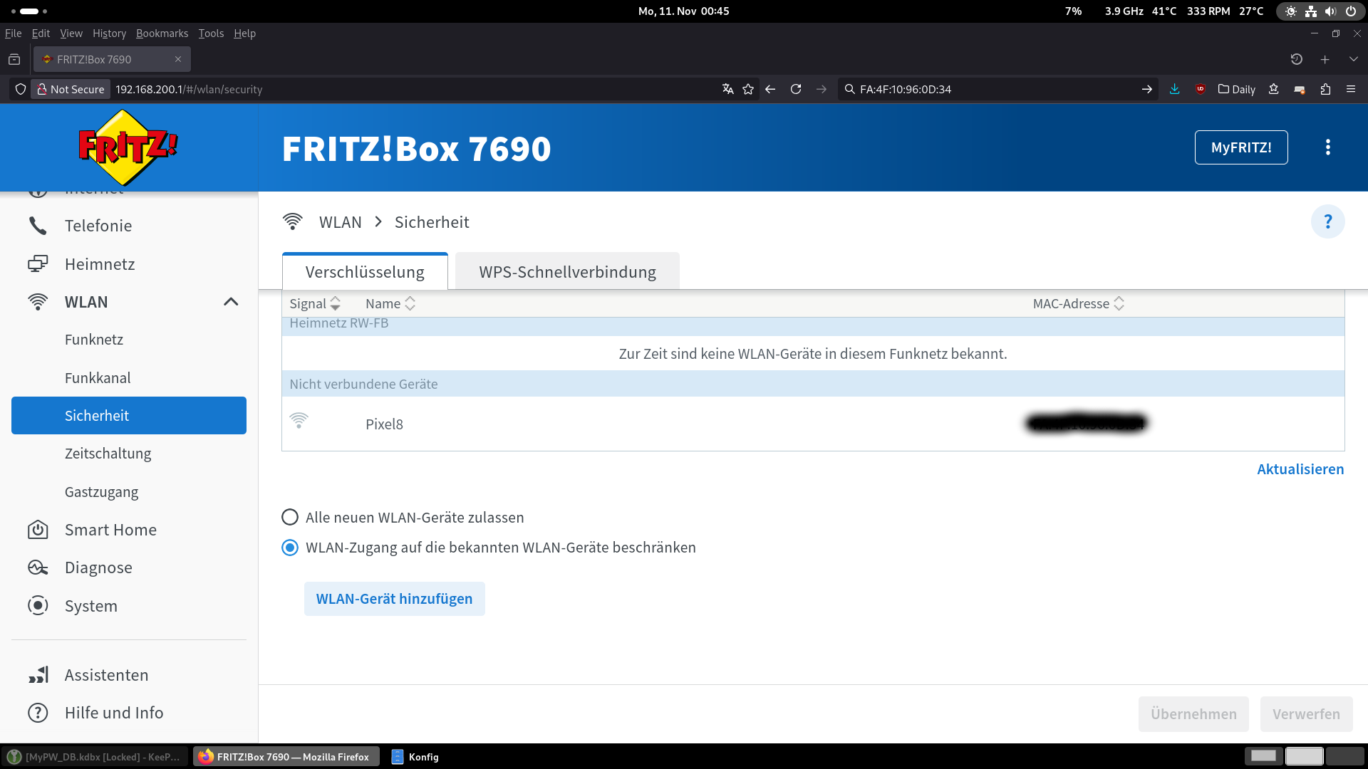Open a new tab with plus icon
Viewport: 1368px width, 769px height.
(x=1325, y=60)
